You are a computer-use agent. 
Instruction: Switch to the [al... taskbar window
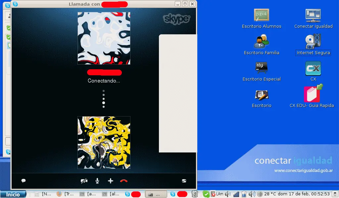111,194
